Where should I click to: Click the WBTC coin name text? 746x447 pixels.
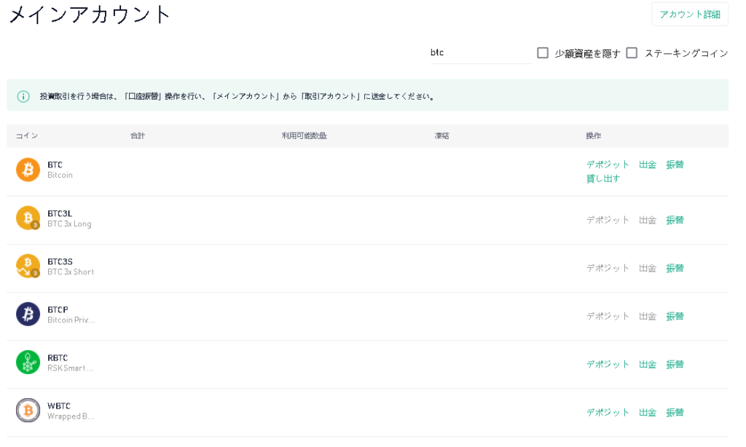[59, 406]
